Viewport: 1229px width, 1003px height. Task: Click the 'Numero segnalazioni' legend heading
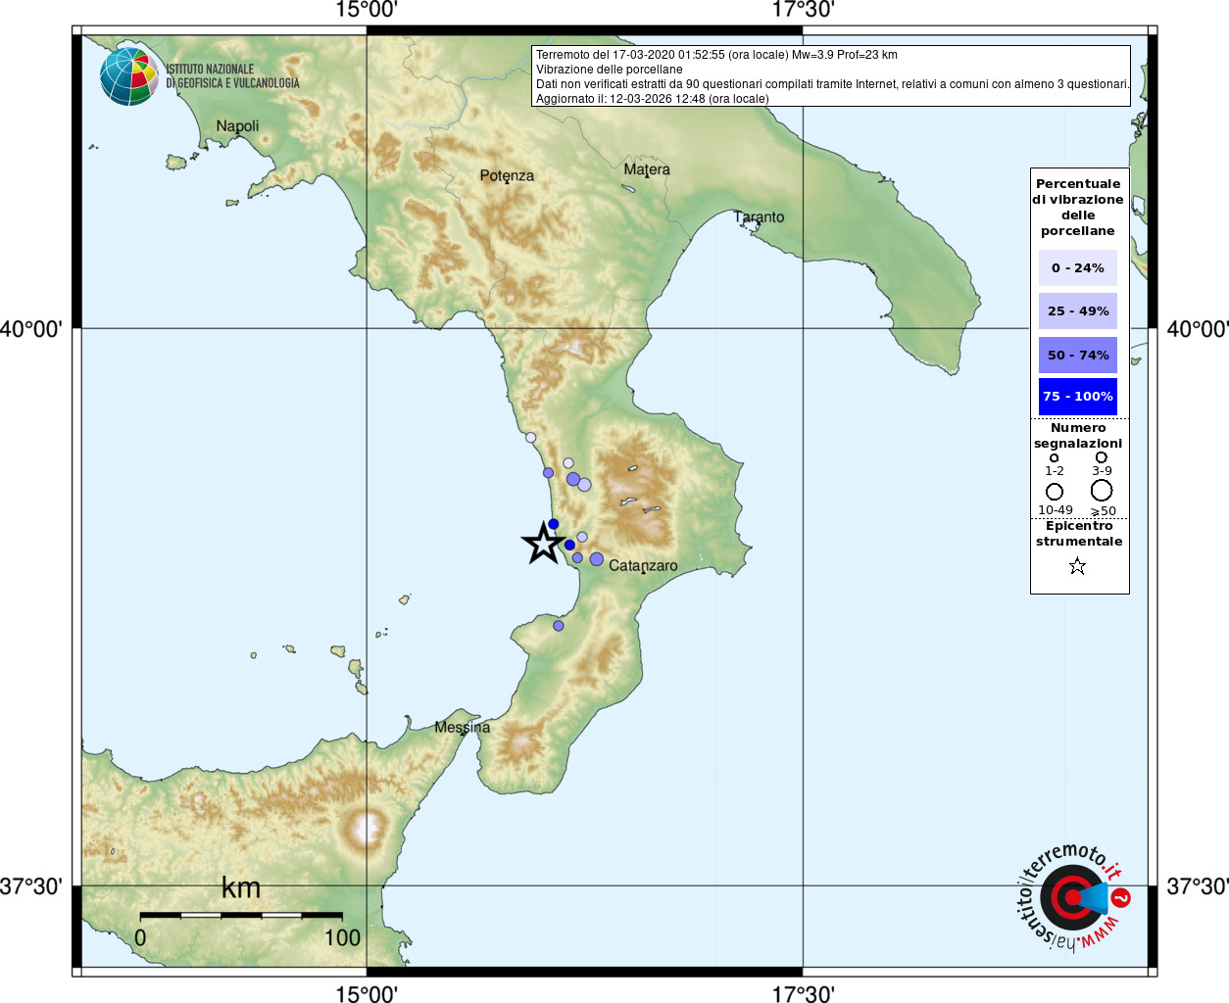pyautogui.click(x=1078, y=436)
